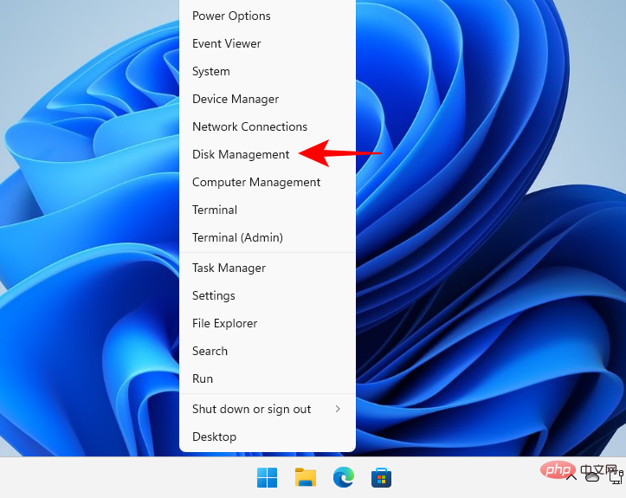Show the Desktop via menu item
Viewport: 626px width, 498px height.
(x=214, y=437)
